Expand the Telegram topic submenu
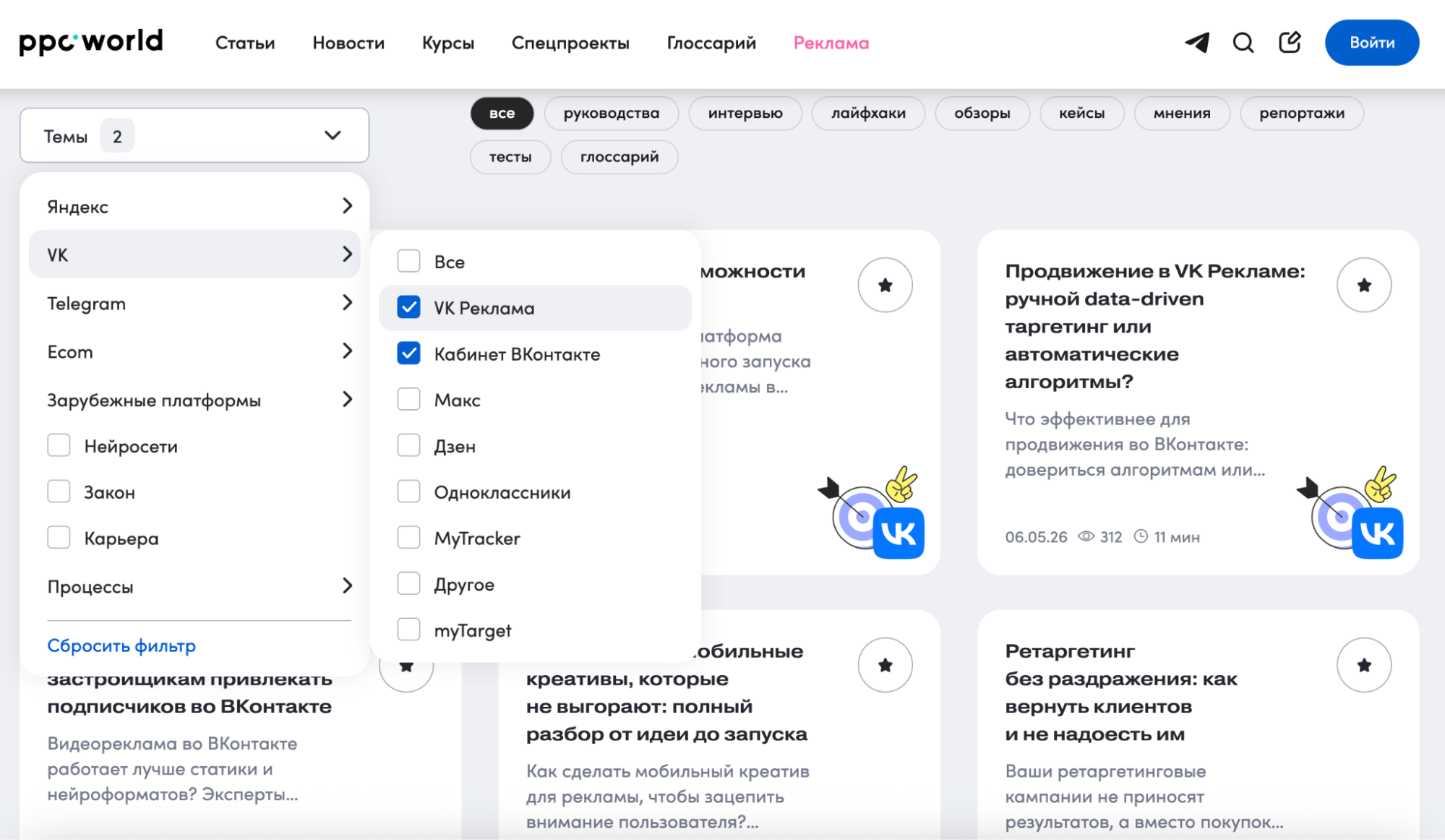The height and width of the screenshot is (840, 1445). coord(194,303)
